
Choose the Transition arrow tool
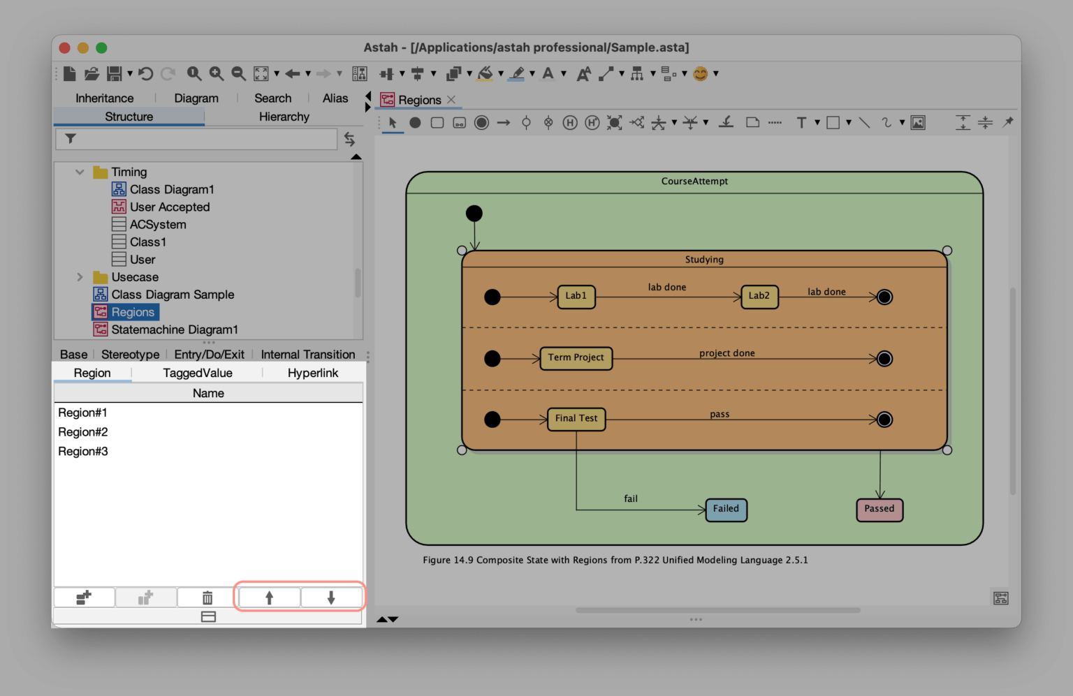504,122
